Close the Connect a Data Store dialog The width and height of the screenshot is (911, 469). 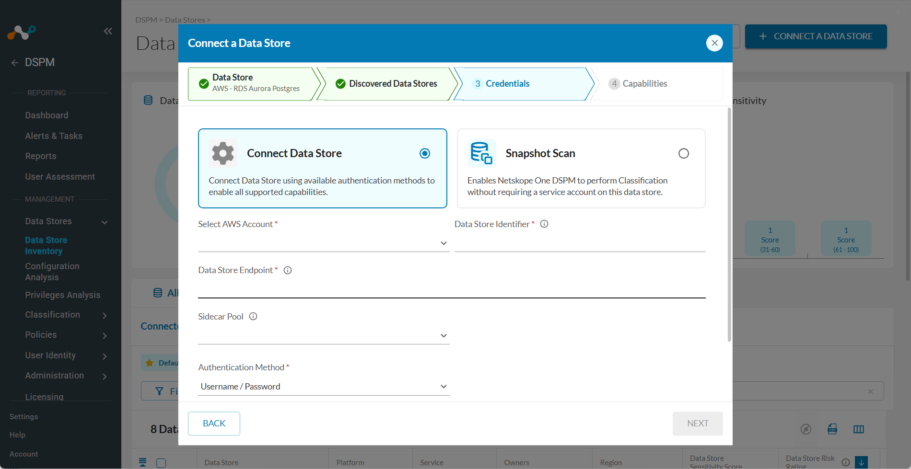click(x=714, y=43)
